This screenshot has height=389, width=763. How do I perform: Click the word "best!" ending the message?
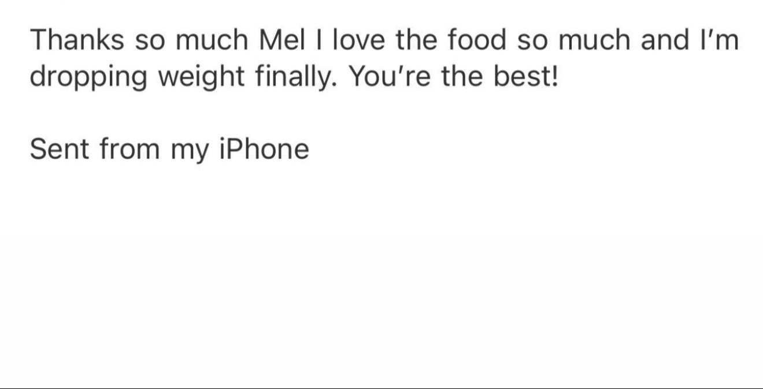[526, 78]
